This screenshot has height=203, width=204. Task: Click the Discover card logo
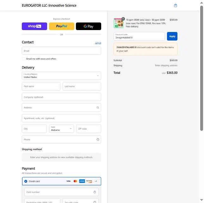[89, 181]
